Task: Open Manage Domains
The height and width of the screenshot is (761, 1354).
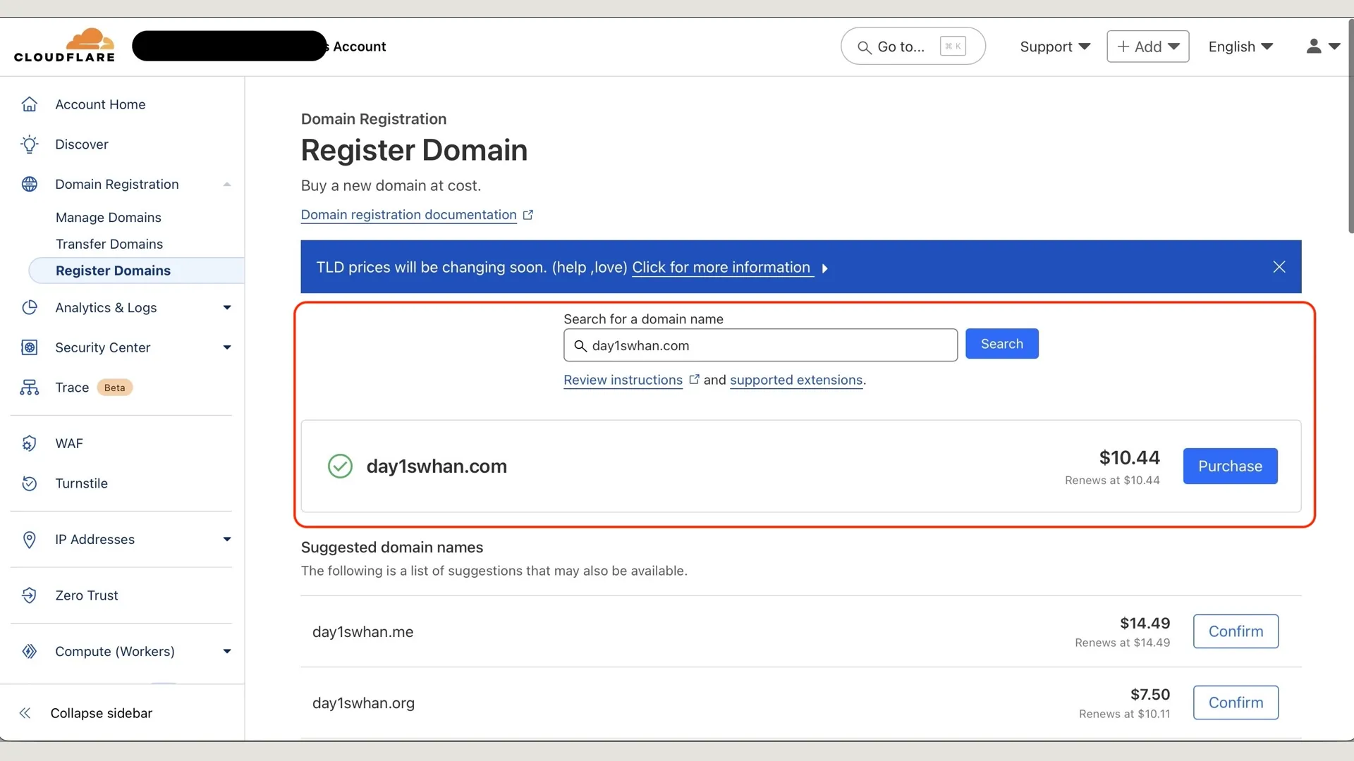Action: pos(109,217)
